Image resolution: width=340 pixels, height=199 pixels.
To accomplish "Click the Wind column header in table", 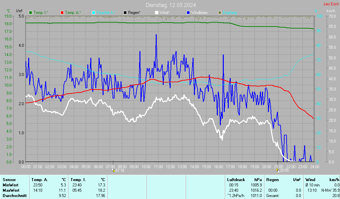I will point(310,180).
